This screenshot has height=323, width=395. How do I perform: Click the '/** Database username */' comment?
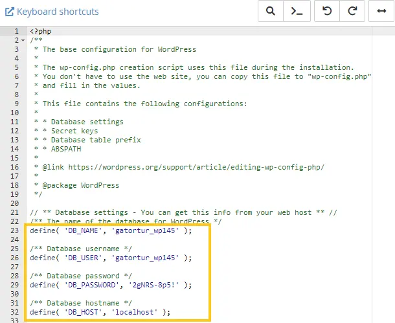point(81,249)
